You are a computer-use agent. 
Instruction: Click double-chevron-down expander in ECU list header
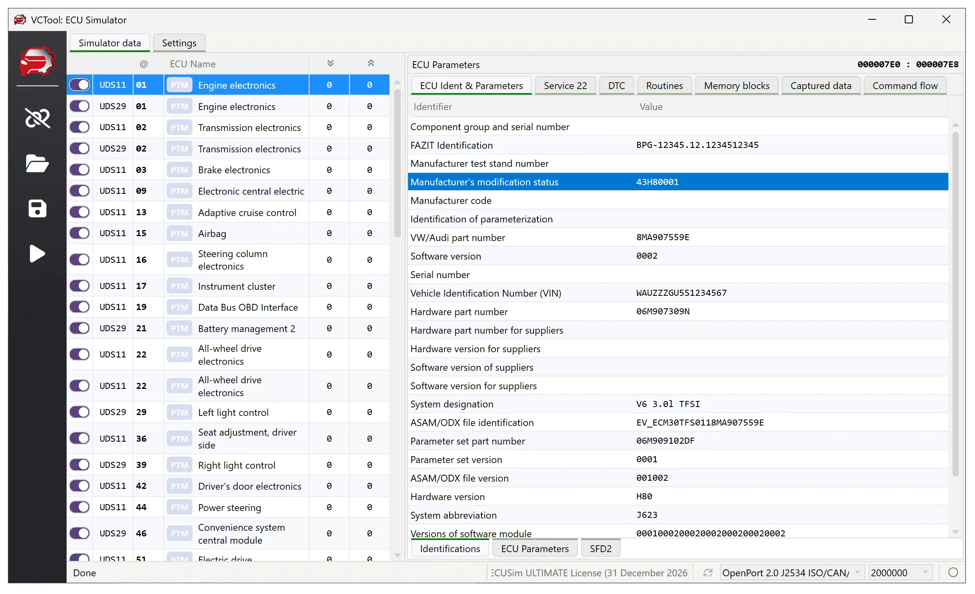(x=330, y=63)
